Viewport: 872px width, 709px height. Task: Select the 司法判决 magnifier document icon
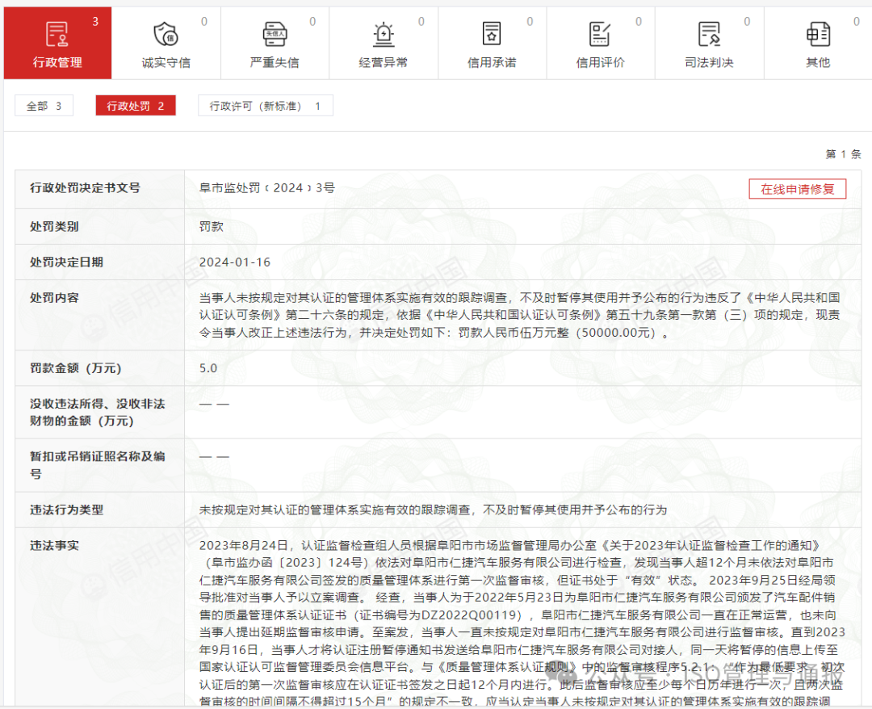(709, 34)
